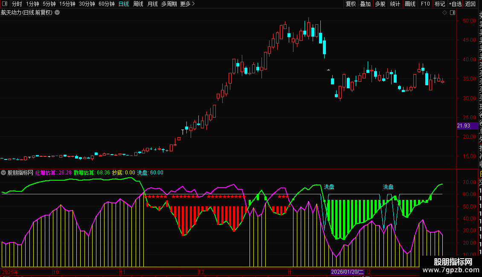Select the 15分钟 period
482x277 pixels.
click(x=67, y=4)
